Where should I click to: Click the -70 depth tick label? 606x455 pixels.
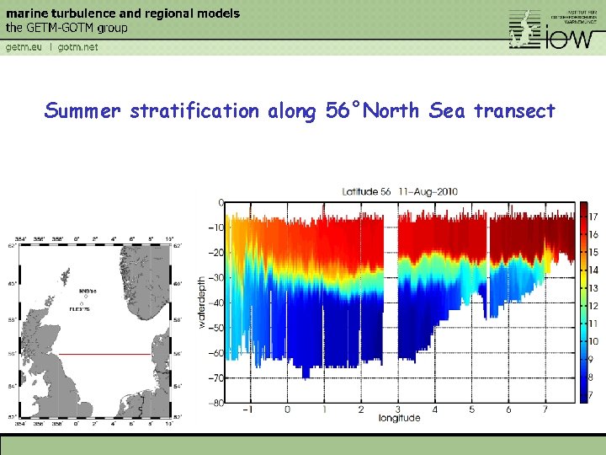coord(216,378)
